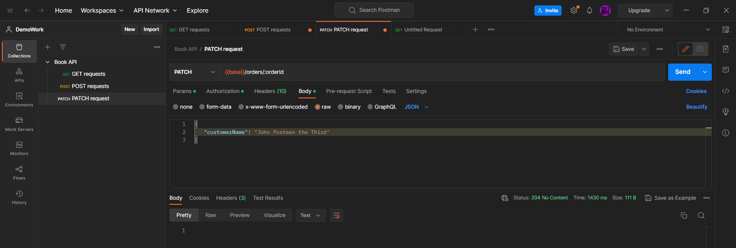Open the notifications bell icon
This screenshot has width=736, height=248.
click(589, 10)
